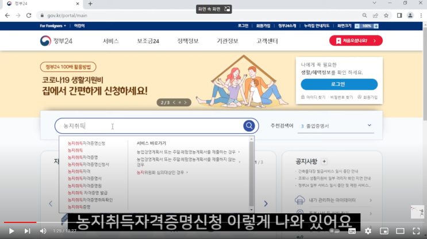Decrease screen size with minus button
Image resolution: width=427 pixels, height=239 pixels.
click(x=357, y=26)
